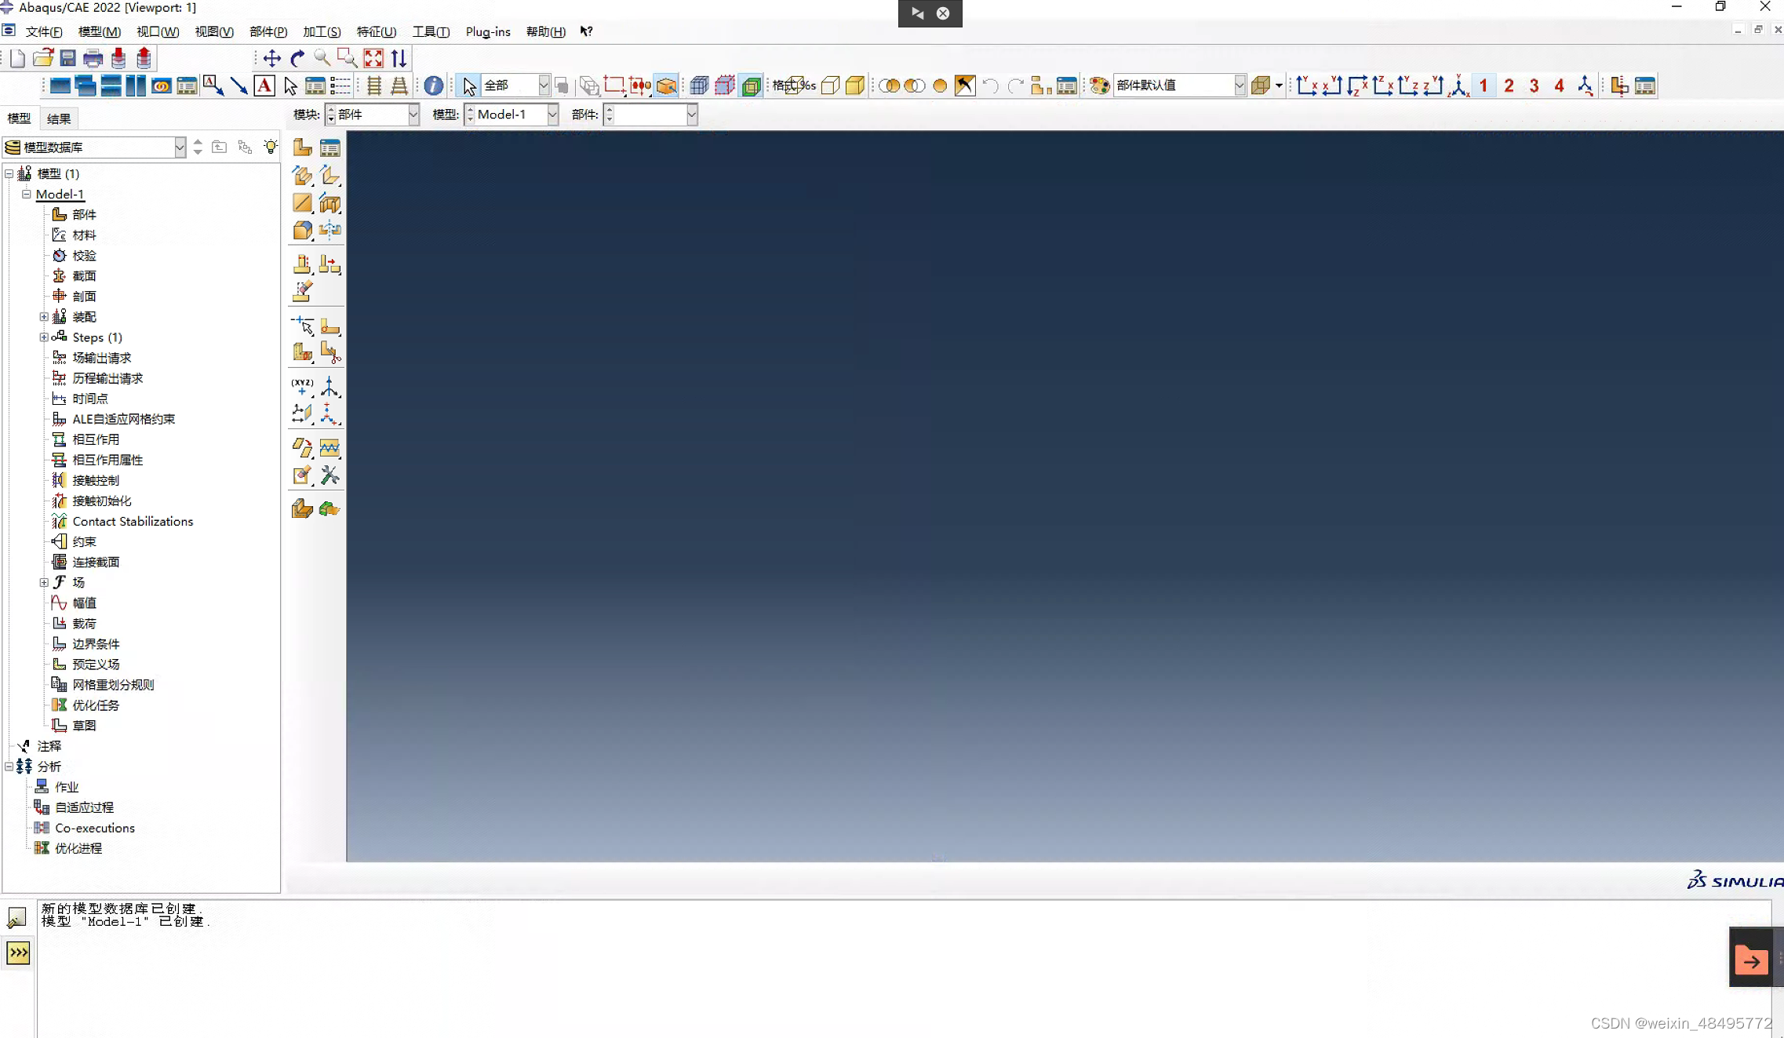Switch to the 结果 tab
The height and width of the screenshot is (1038, 1784).
click(x=59, y=118)
